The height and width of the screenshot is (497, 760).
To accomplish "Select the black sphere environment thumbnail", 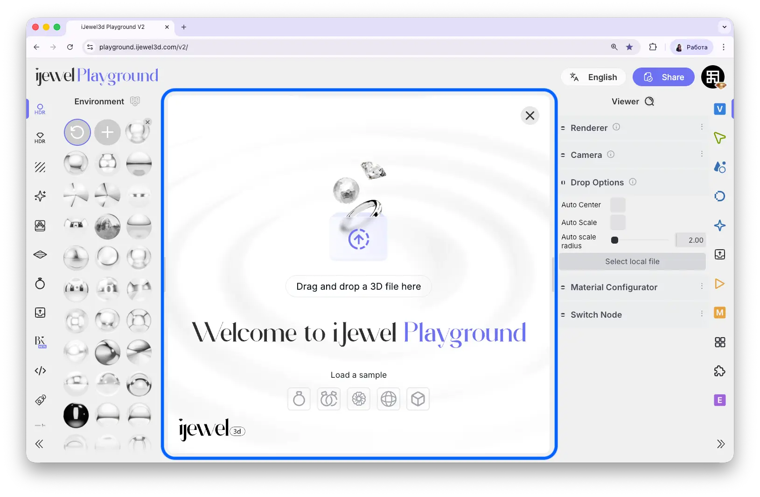I will coord(76,415).
